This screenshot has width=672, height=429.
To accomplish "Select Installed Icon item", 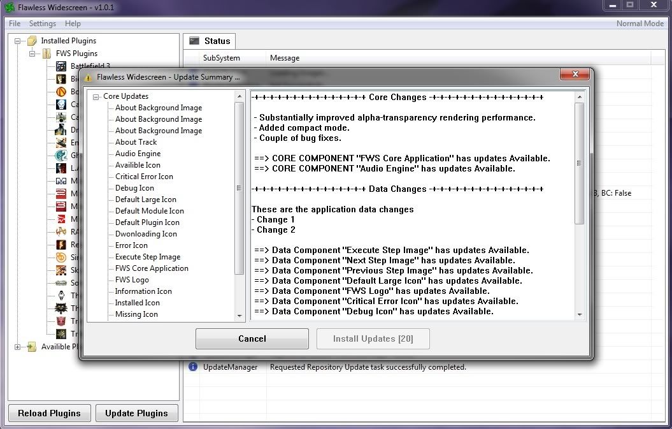I will point(138,303).
